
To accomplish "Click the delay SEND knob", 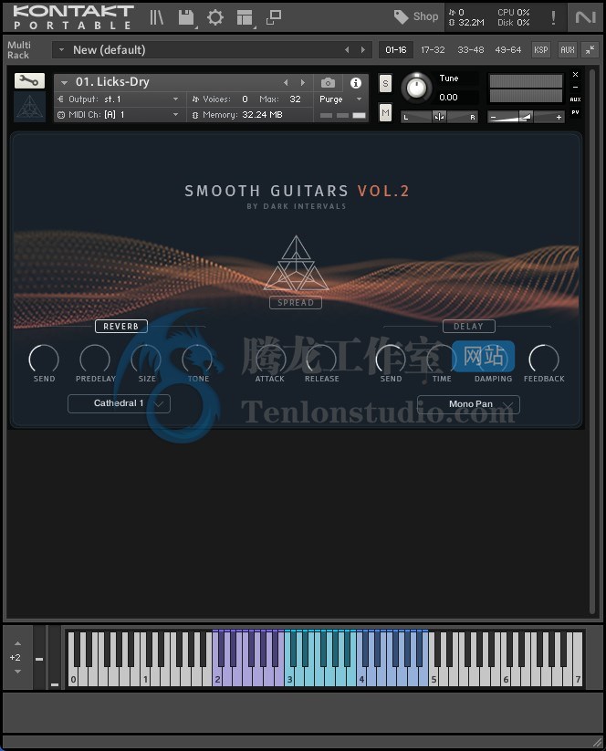I will (391, 359).
